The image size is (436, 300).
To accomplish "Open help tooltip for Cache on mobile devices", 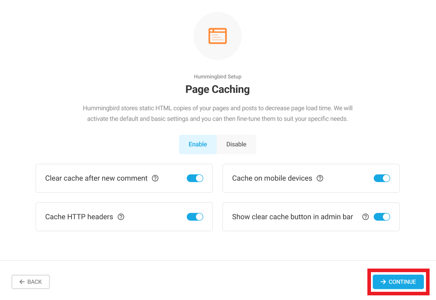I will point(320,178).
